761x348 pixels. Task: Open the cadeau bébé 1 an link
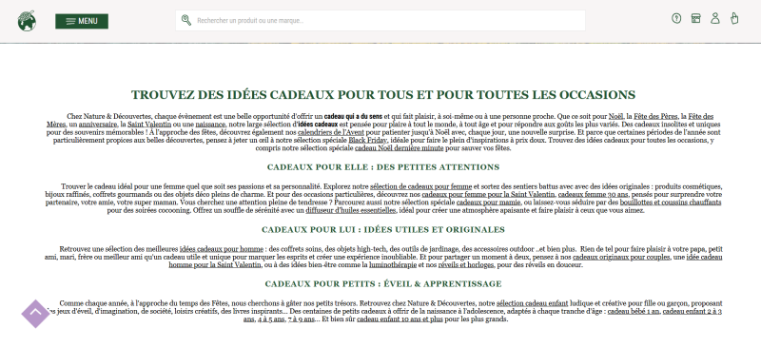634,311
